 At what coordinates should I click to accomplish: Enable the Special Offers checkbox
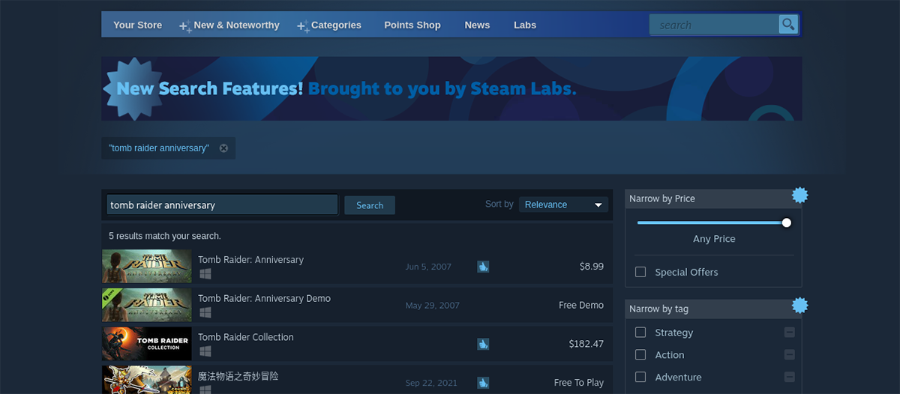(x=640, y=272)
